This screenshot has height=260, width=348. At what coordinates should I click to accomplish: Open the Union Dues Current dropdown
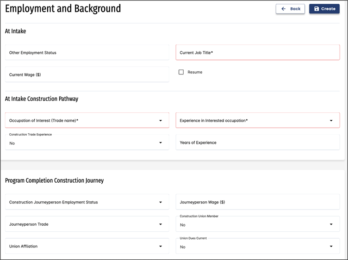click(258, 246)
